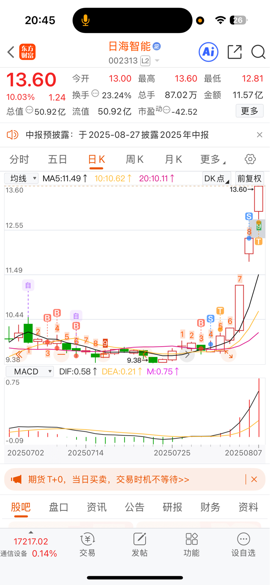Screen dimensions: 270x585
Task: Open the MACD indicator dropdown
Action: 29,371
